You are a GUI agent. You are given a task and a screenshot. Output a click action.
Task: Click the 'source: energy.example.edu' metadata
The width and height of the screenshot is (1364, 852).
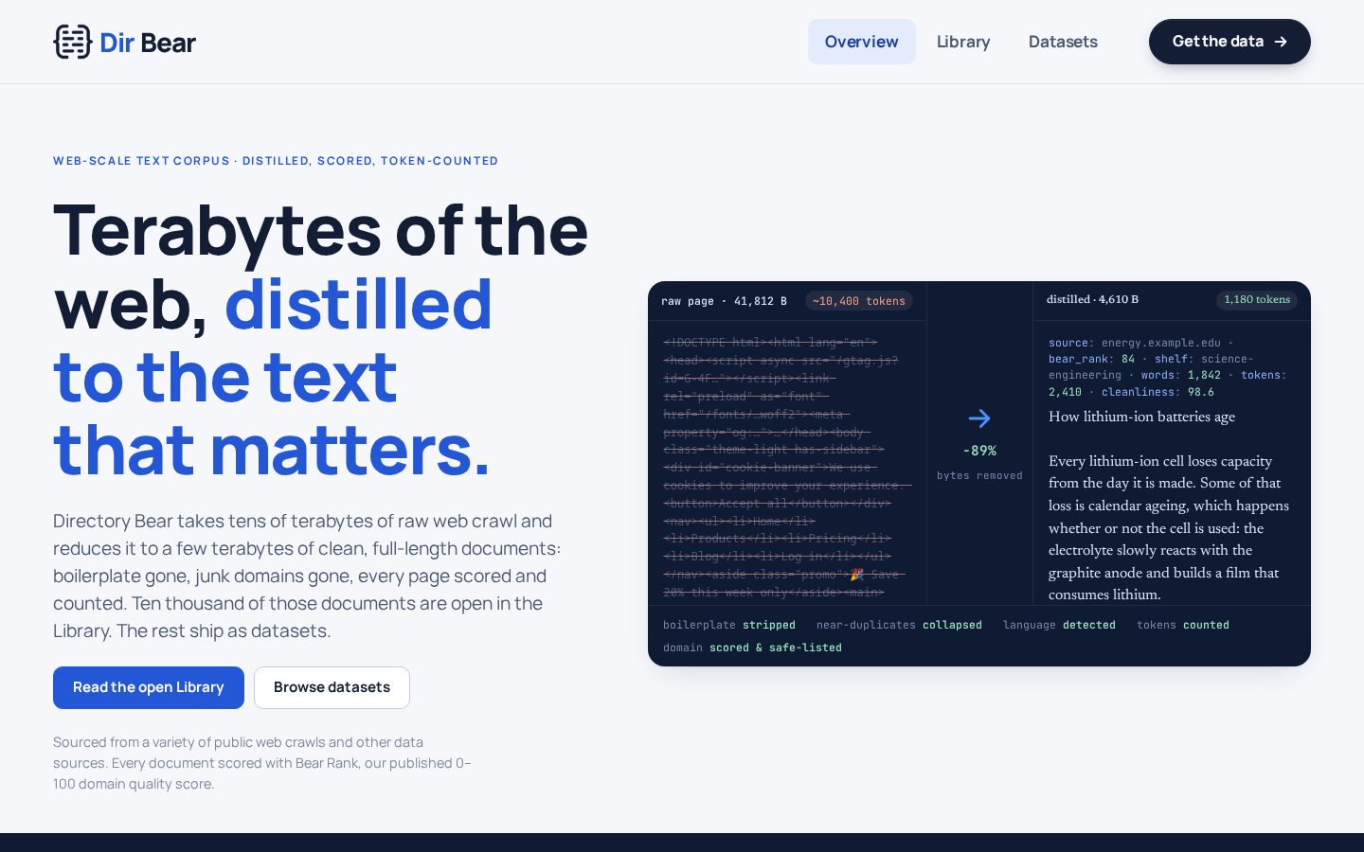click(x=1135, y=343)
